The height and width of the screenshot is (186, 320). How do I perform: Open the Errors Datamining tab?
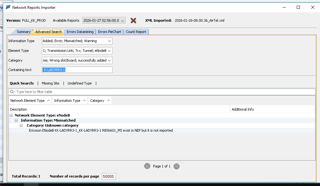[80, 32]
